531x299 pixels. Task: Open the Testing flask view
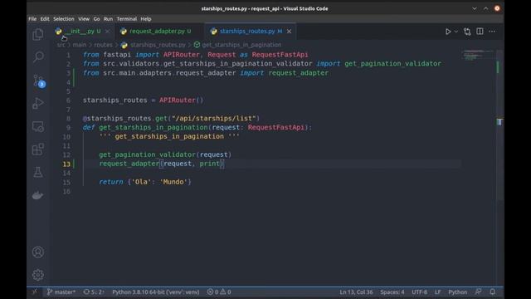tap(38, 172)
